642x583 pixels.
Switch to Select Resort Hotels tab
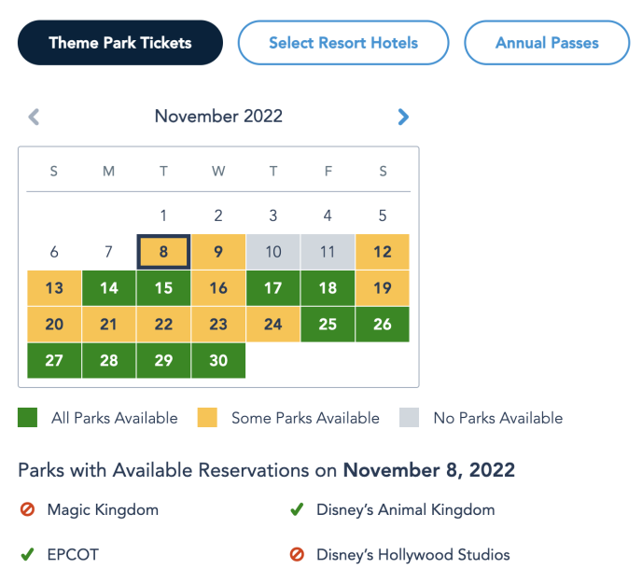(343, 43)
